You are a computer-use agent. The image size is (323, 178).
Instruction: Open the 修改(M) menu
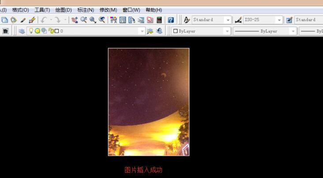pyautogui.click(x=108, y=10)
